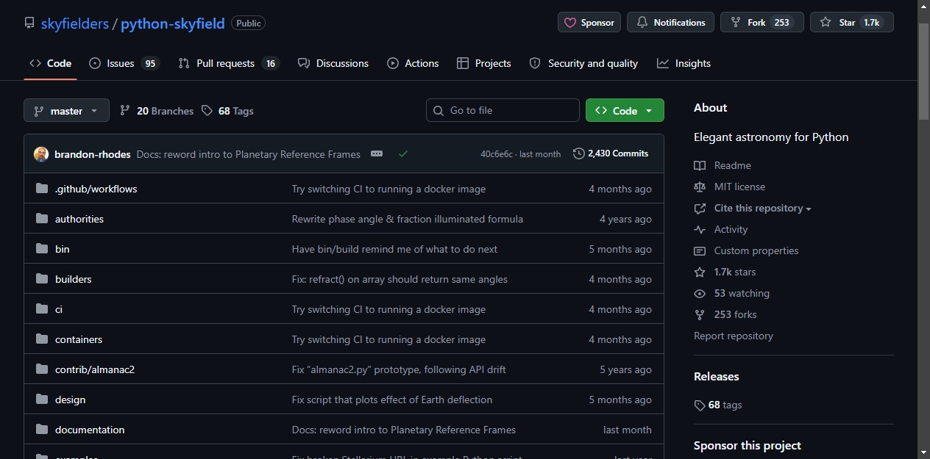The height and width of the screenshot is (459, 930).
Task: Click the Star icon
Action: click(x=826, y=23)
